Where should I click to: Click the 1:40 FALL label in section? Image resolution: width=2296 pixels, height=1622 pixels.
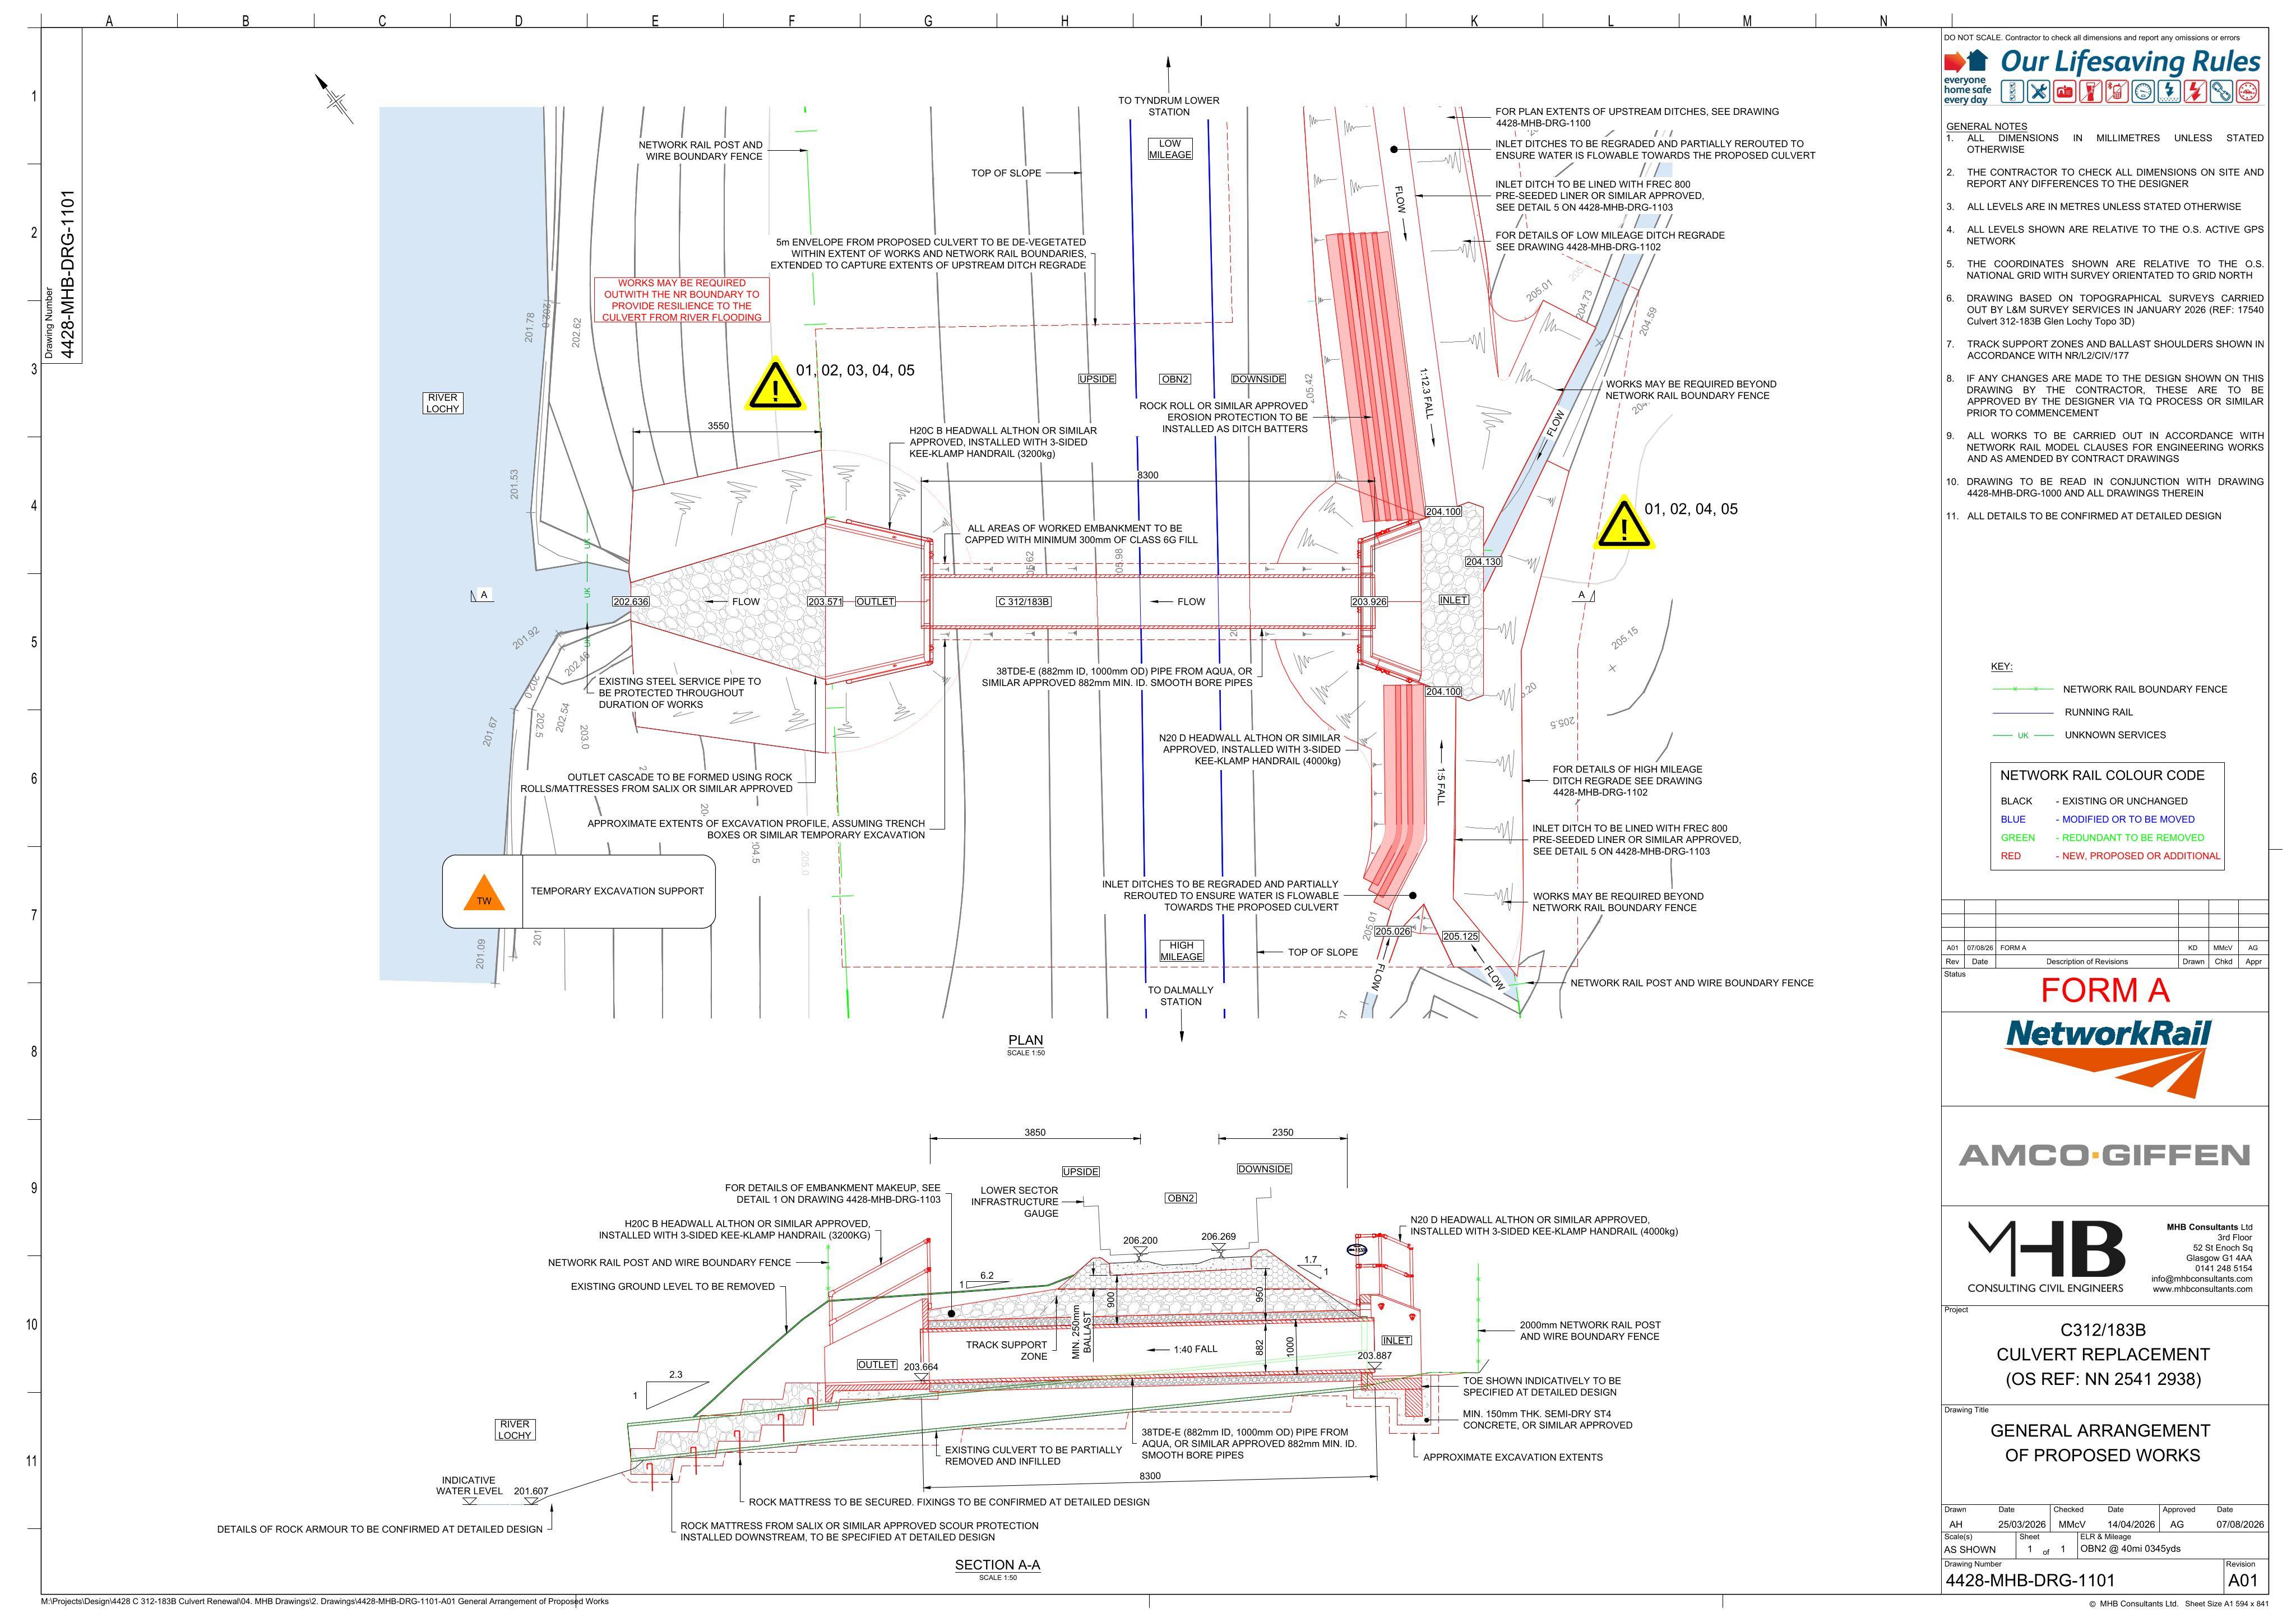coord(1195,1349)
